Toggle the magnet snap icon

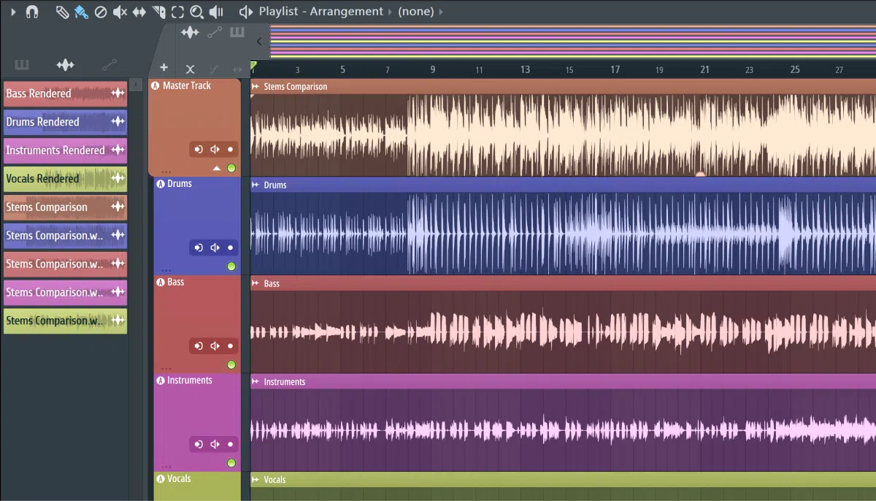pyautogui.click(x=32, y=12)
